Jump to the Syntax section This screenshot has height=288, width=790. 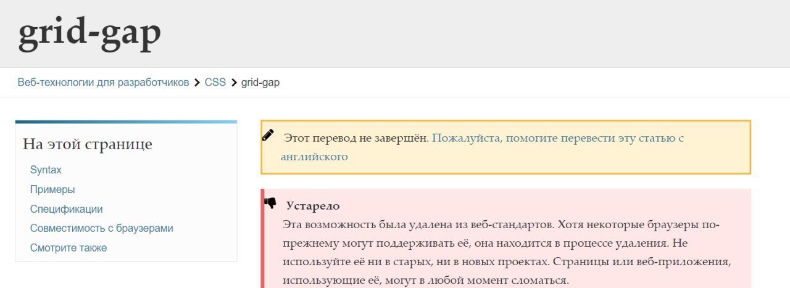click(46, 170)
